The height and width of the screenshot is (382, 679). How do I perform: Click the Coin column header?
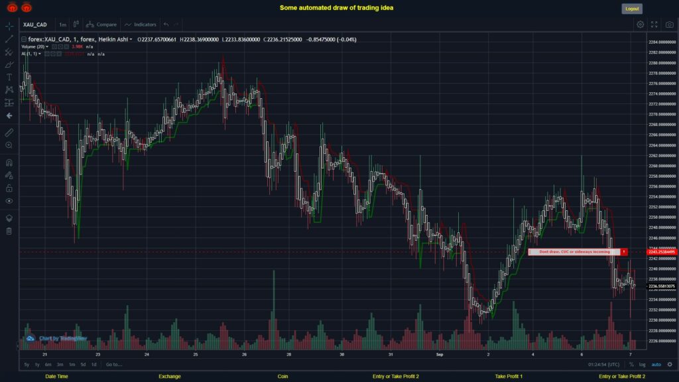282,377
